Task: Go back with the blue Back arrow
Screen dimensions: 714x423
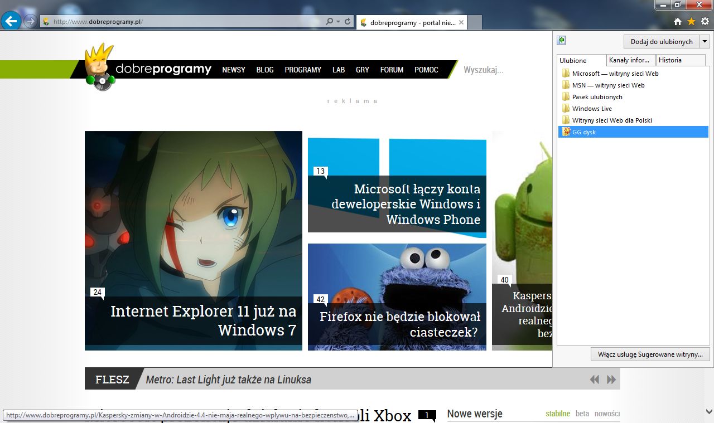Action: click(11, 21)
